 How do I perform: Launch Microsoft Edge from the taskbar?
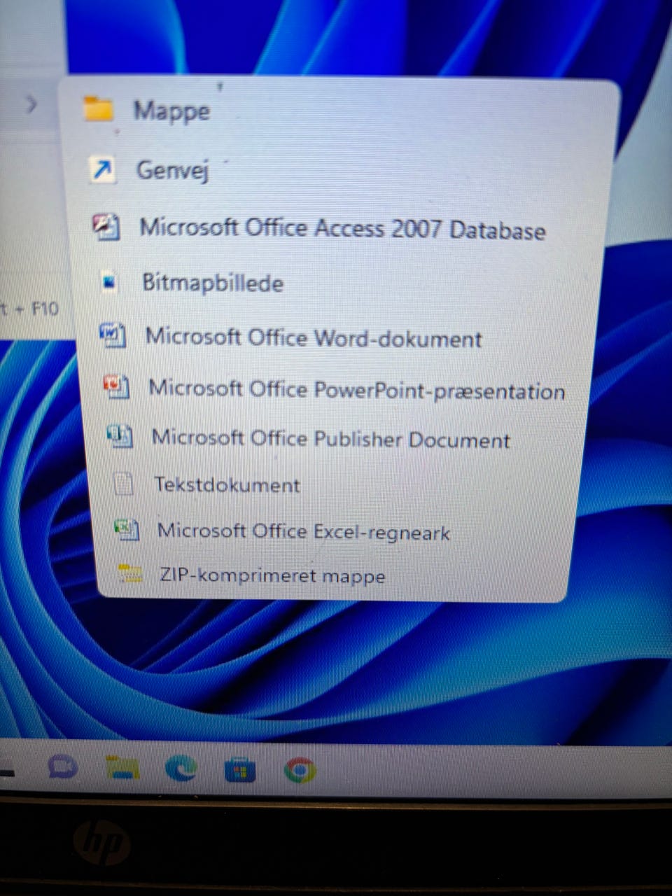click(181, 770)
